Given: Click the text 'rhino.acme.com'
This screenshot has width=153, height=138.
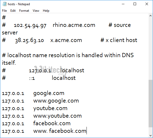Looking at the screenshot, I should pos(74,25).
